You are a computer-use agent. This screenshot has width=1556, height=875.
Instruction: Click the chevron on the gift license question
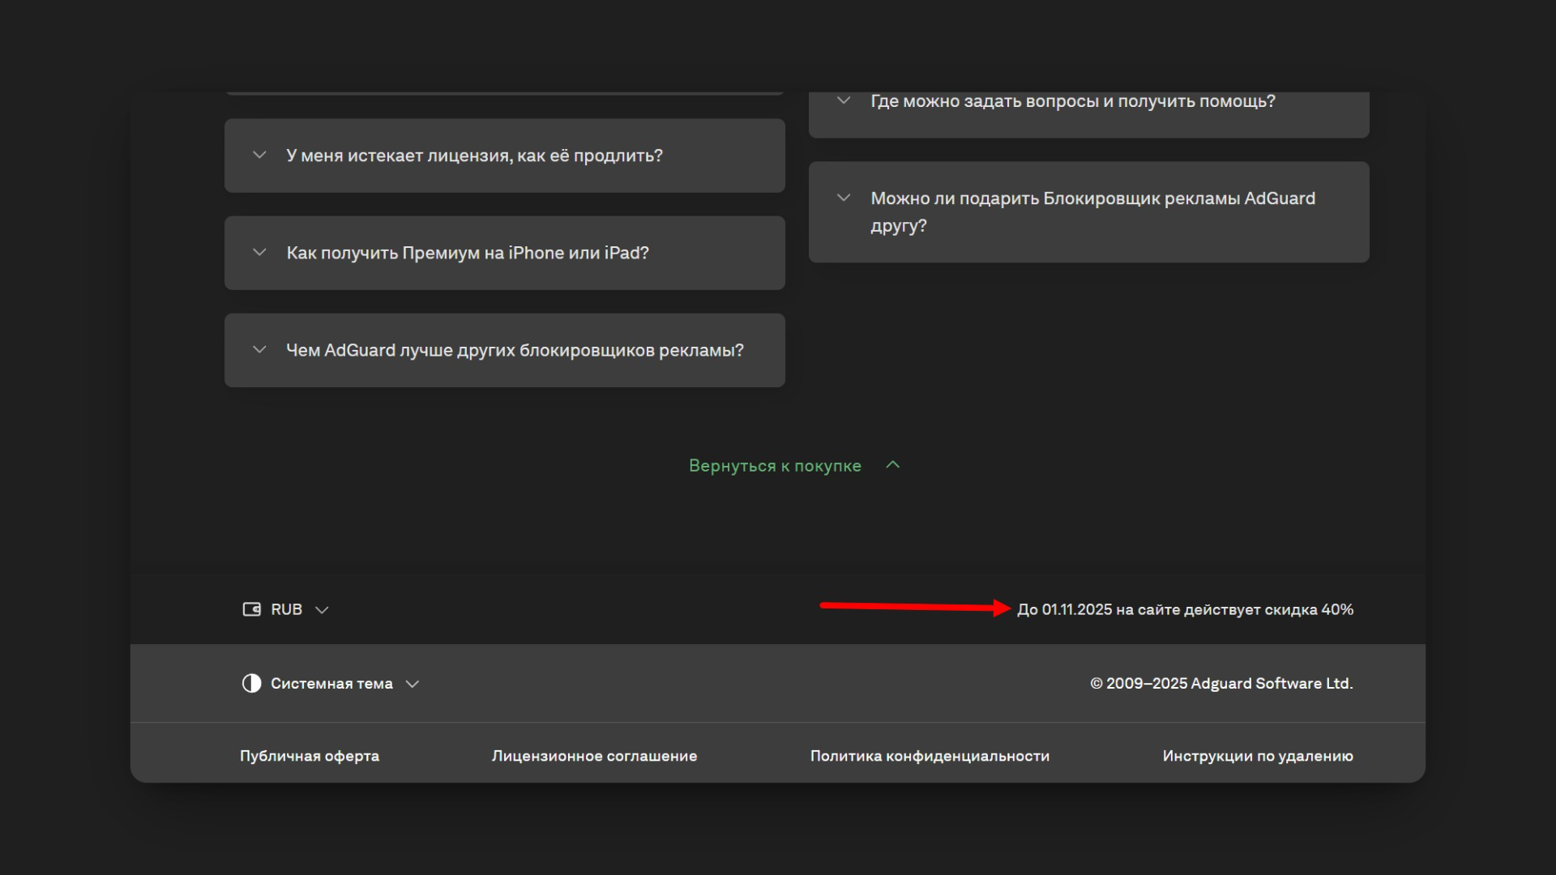tap(843, 197)
